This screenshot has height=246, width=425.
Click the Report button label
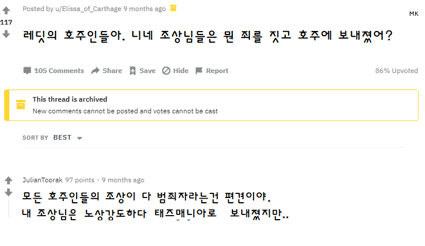coord(217,71)
